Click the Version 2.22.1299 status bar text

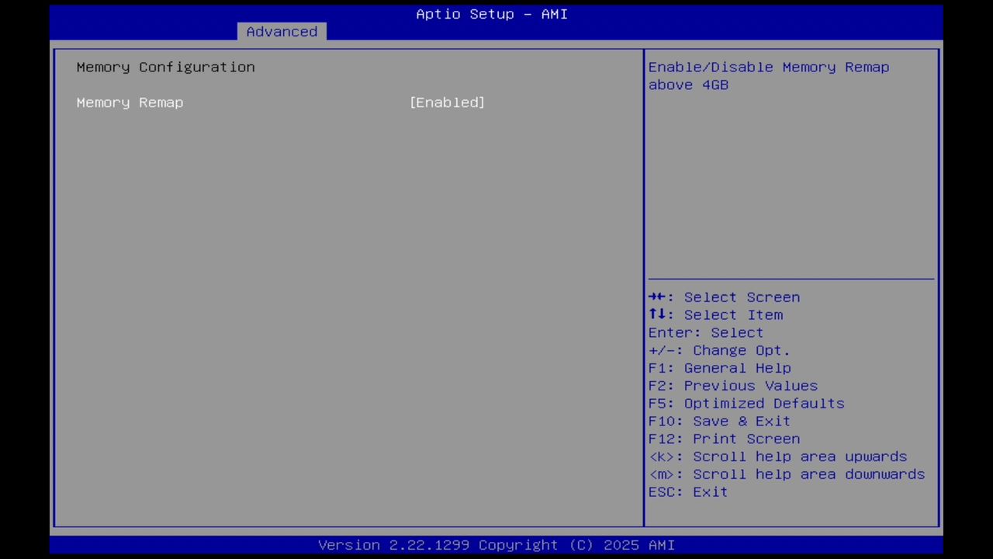496,544
